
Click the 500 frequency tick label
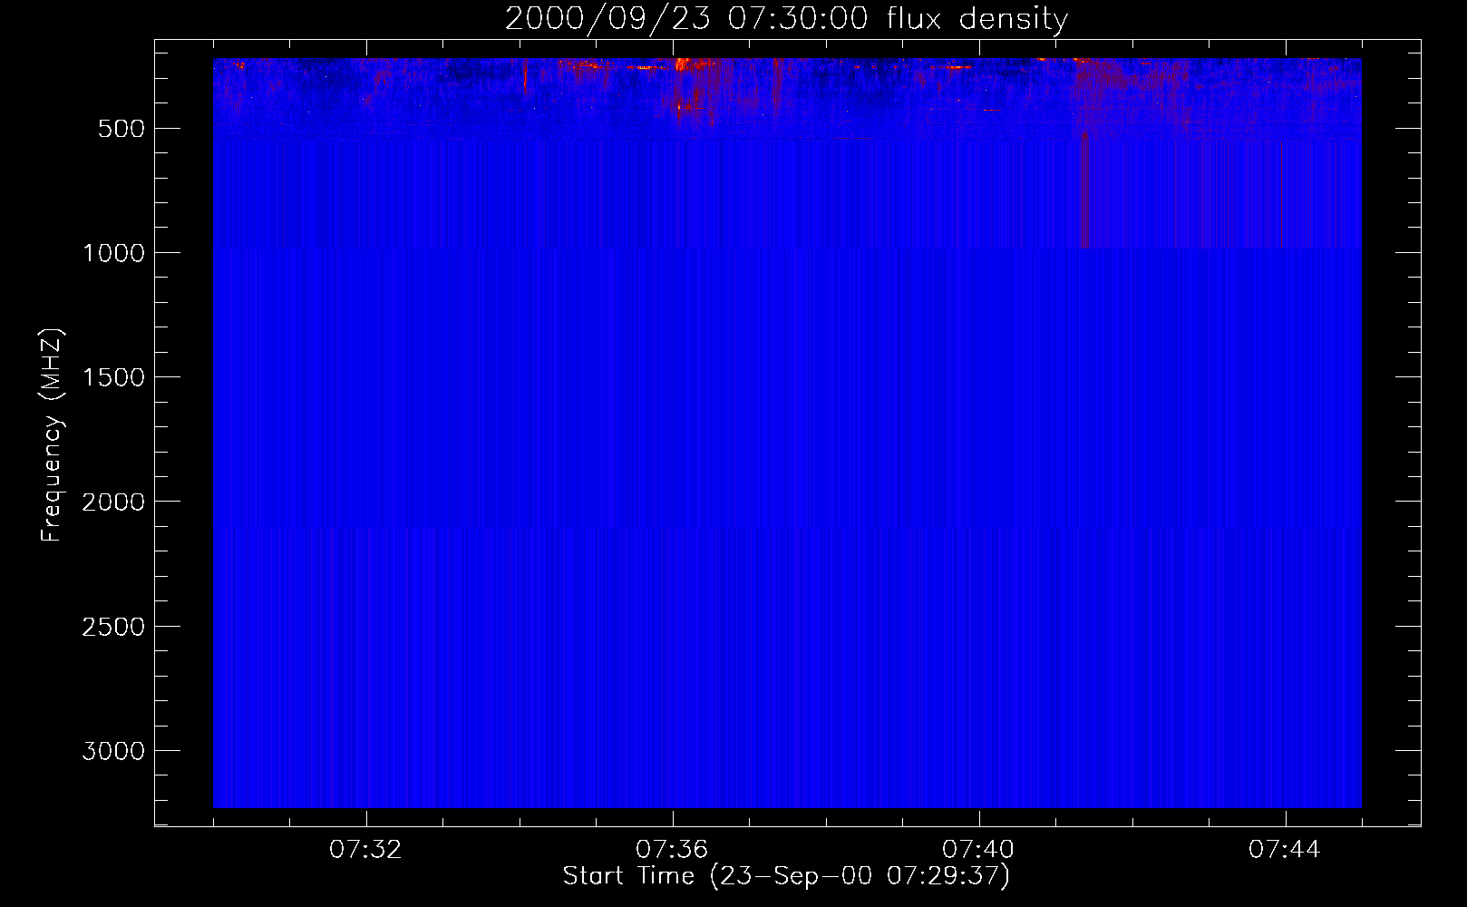click(121, 129)
